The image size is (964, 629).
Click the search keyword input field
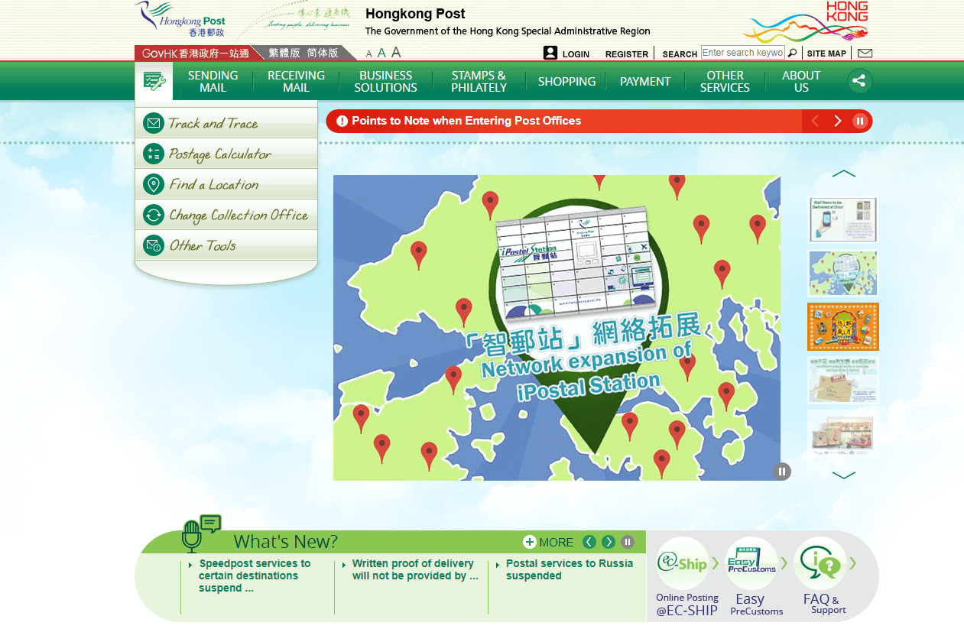pos(743,53)
